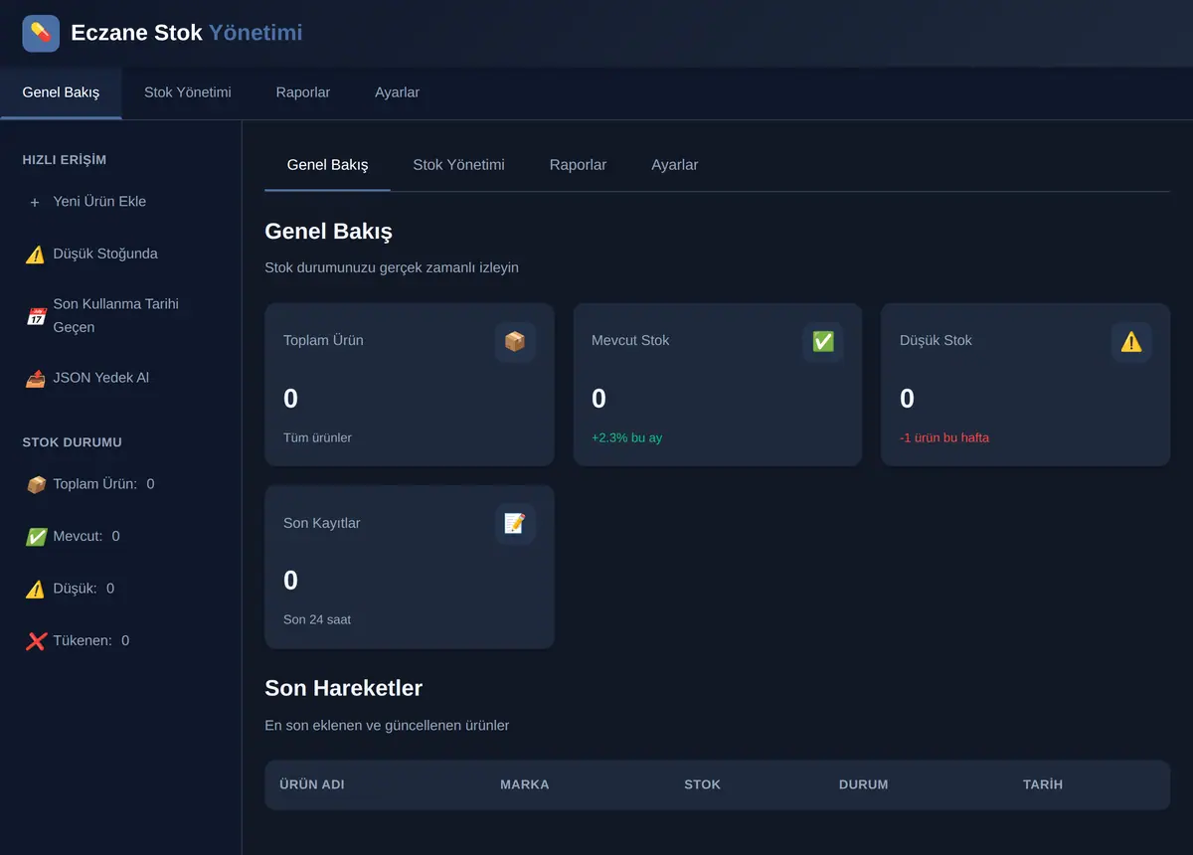The image size is (1193, 855).
Task: Click the Tükenen: 0 status row text
Action: pyautogui.click(x=91, y=641)
